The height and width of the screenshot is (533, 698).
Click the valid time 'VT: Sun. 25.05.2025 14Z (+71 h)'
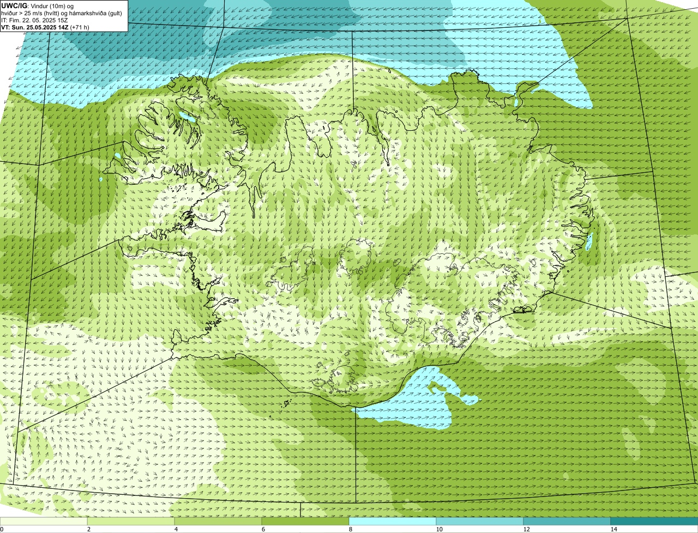pos(45,27)
